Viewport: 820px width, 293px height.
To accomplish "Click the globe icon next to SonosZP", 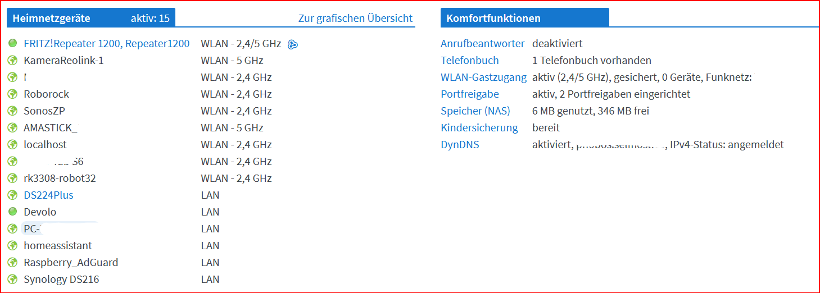I will pos(13,111).
